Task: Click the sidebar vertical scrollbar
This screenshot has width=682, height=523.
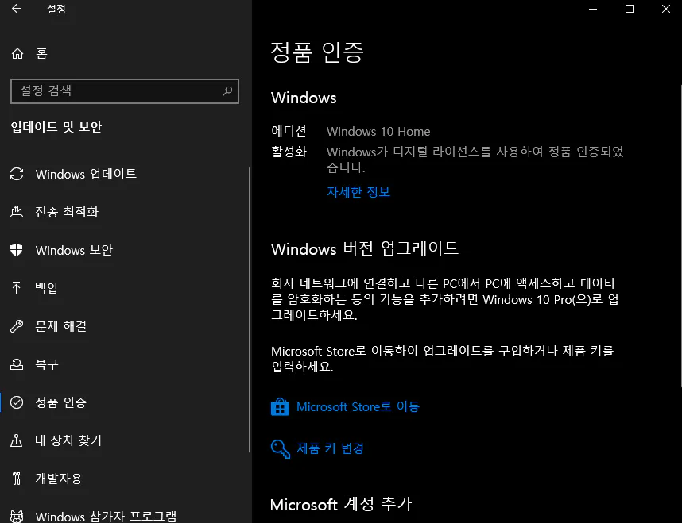Action: (250, 310)
